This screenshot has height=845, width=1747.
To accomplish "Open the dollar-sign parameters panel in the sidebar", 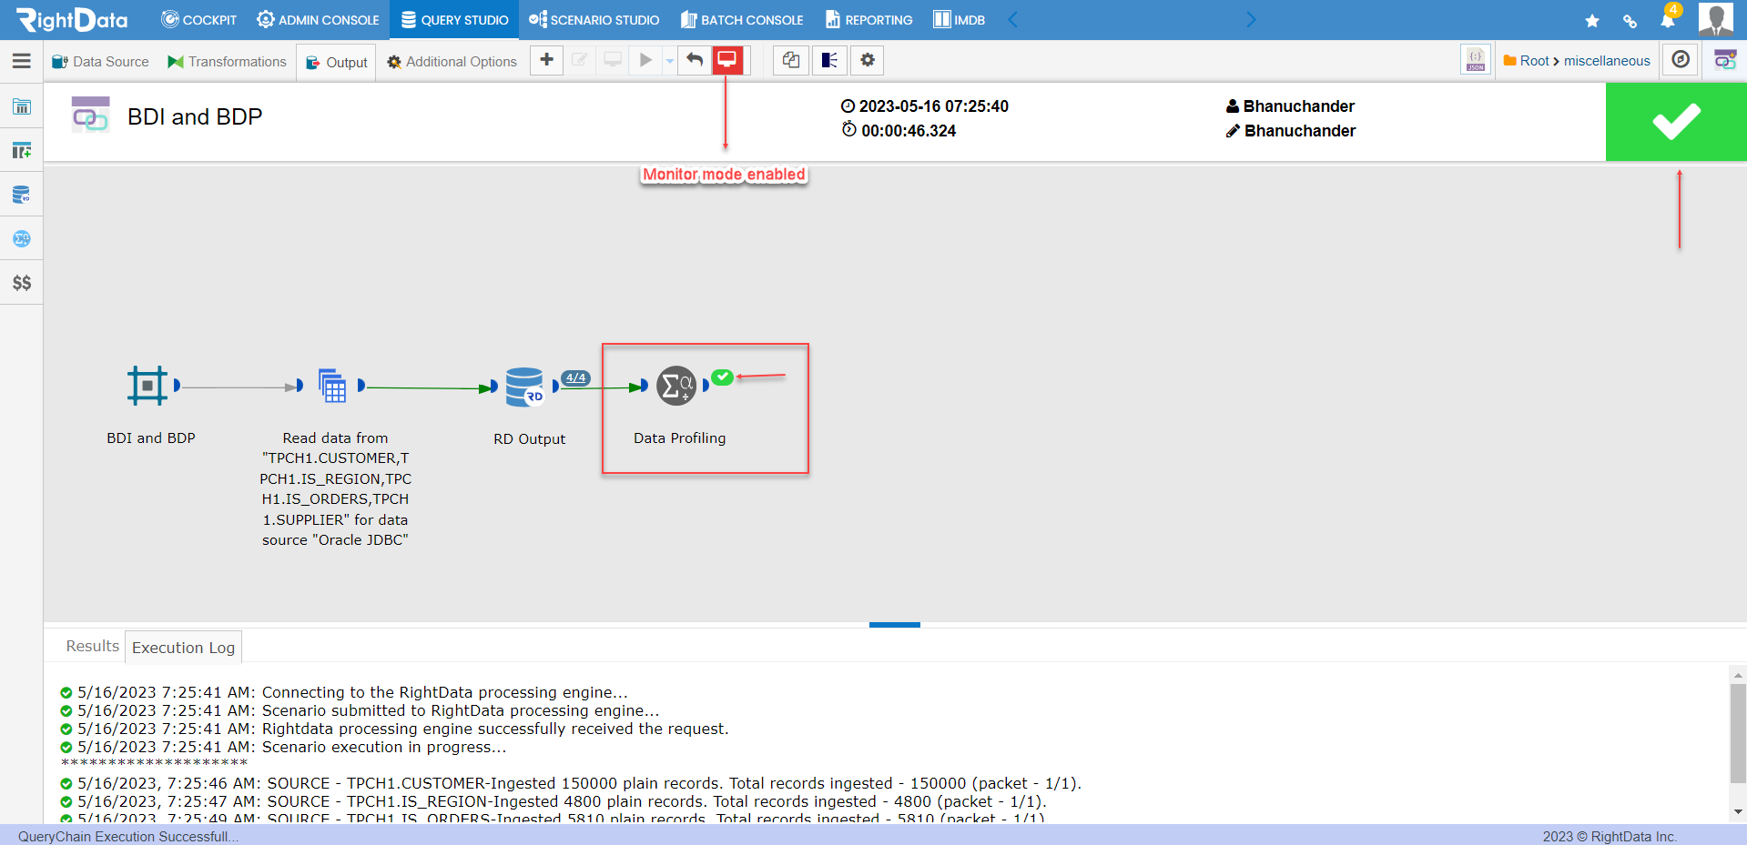I will [21, 282].
